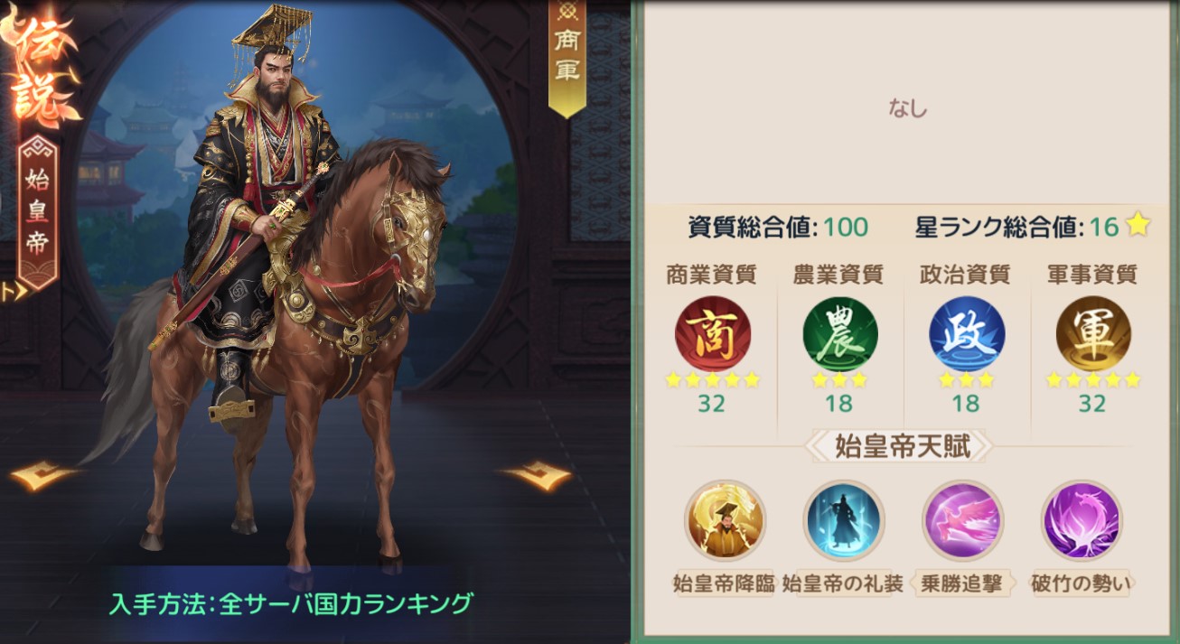Tap the green 農 agriculture aptitude icon
This screenshot has height=644, width=1180.
839,333
